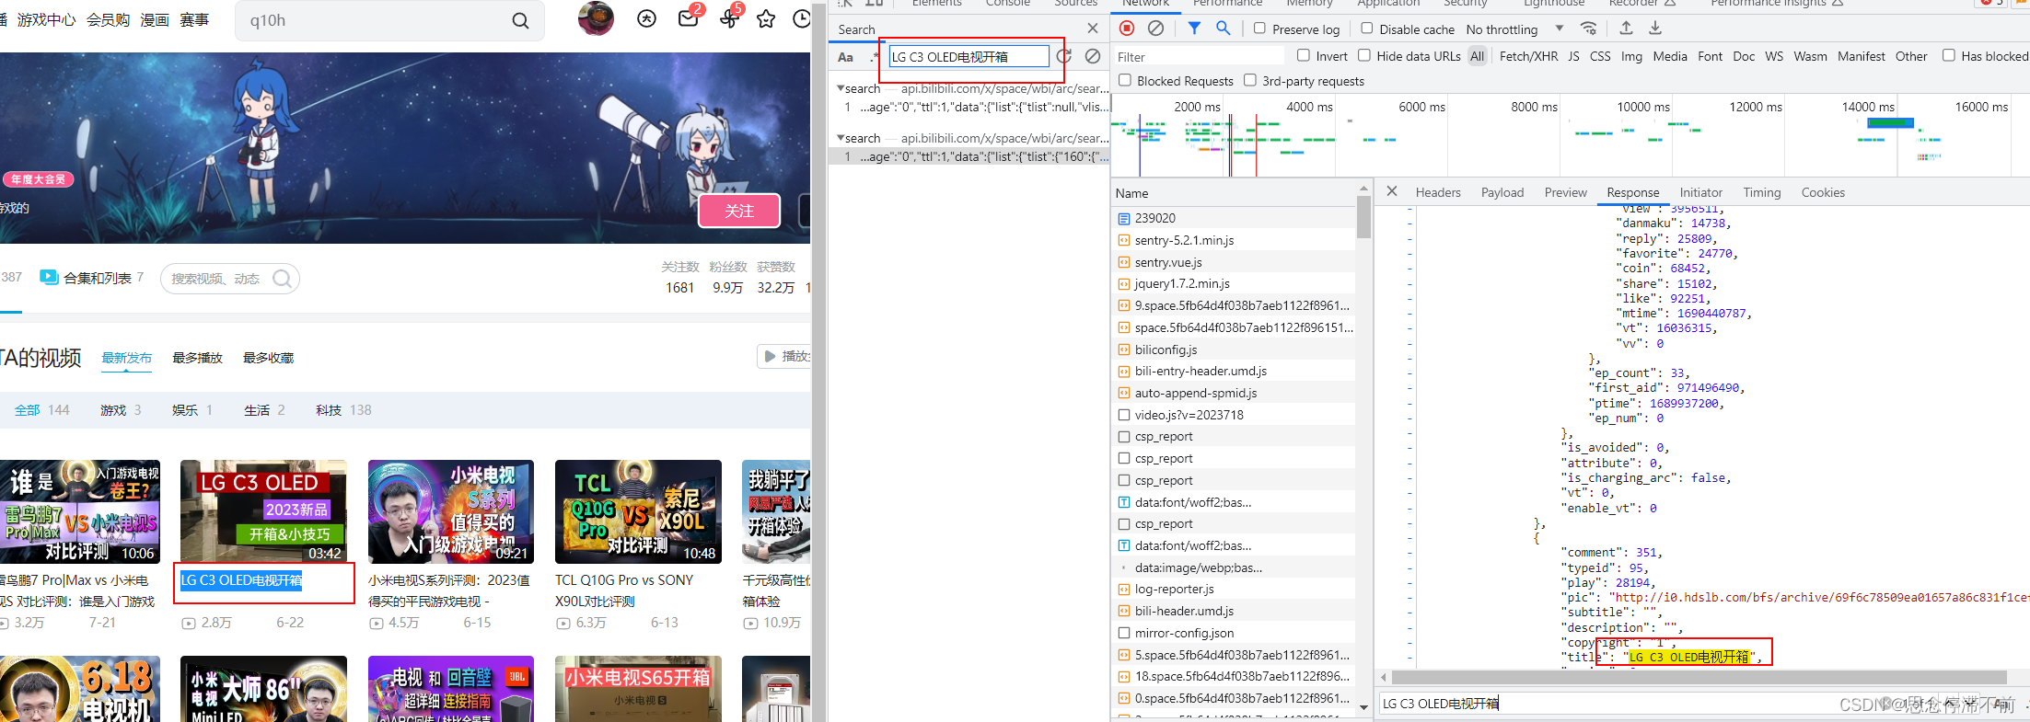Clear search results with the slashed-circle icon beside the refresh icon
Image resolution: width=2030 pixels, height=722 pixels.
(x=1093, y=57)
